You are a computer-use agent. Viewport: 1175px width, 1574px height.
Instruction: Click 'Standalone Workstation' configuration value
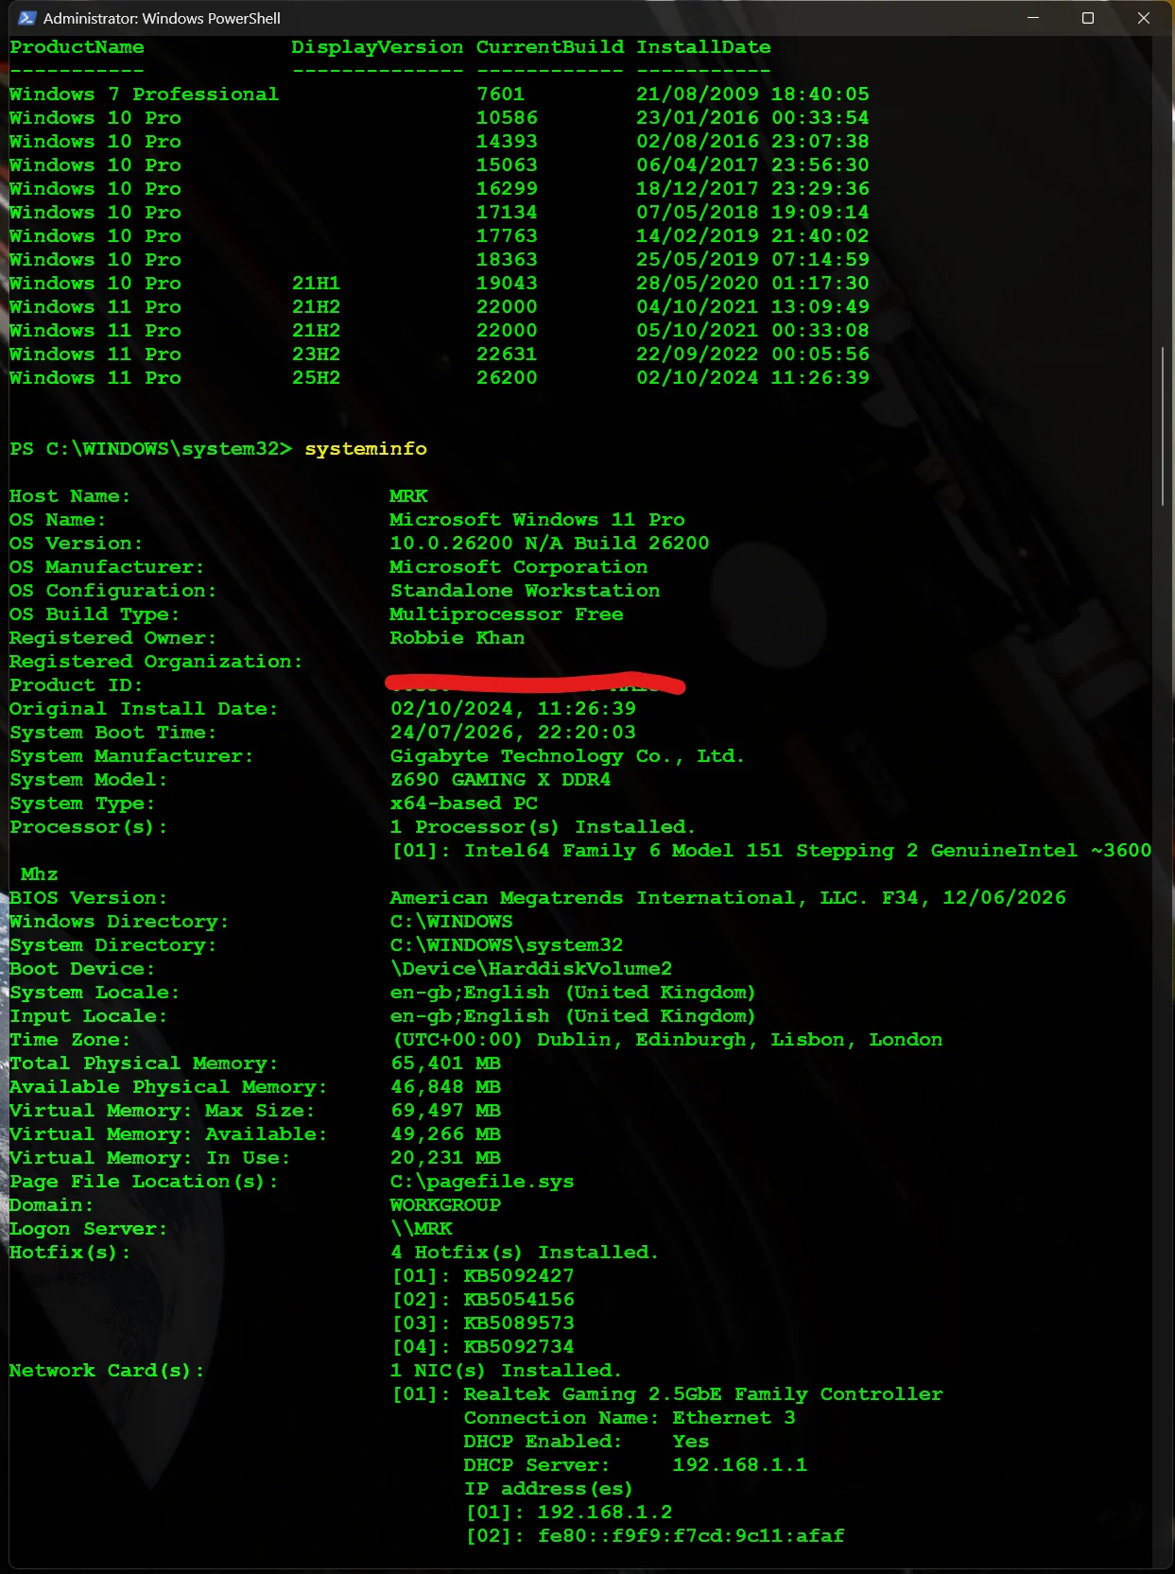coord(525,591)
